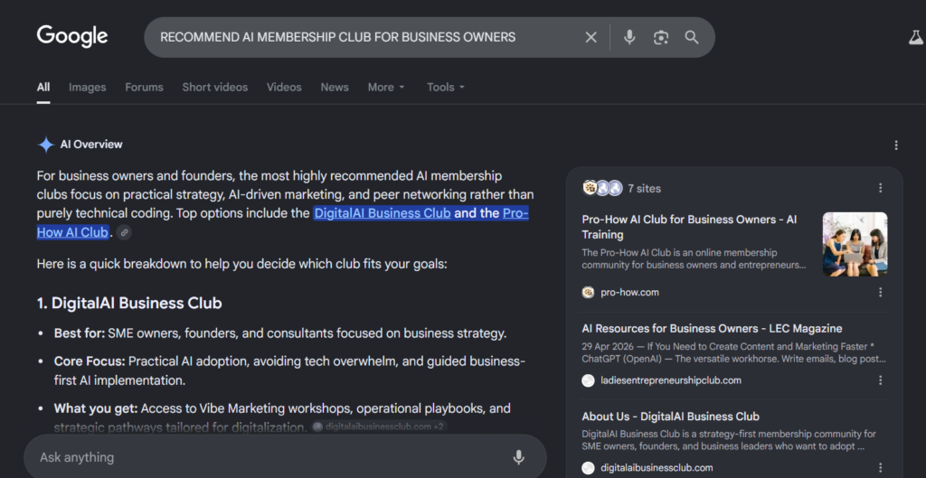Click the AI Overview sparkle icon
The width and height of the screenshot is (926, 478).
pyautogui.click(x=45, y=145)
